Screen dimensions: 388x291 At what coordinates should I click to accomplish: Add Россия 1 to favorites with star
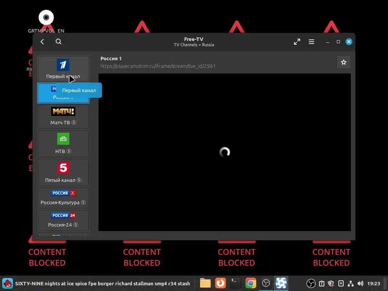pos(343,63)
